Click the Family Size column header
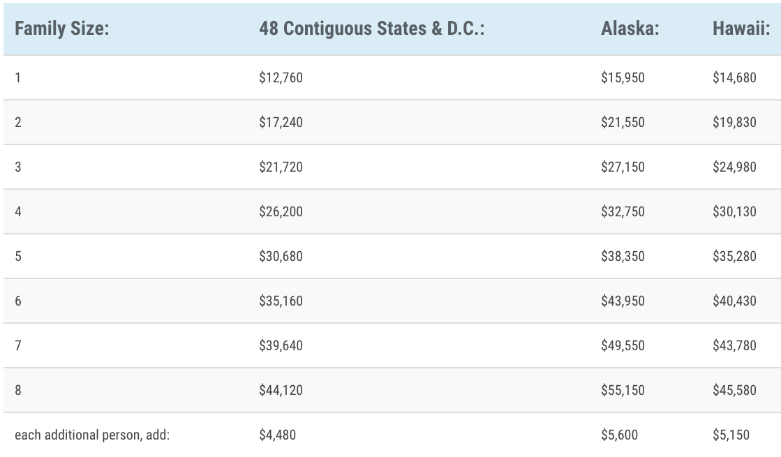Screen dimensions: 781x457 point(61,29)
